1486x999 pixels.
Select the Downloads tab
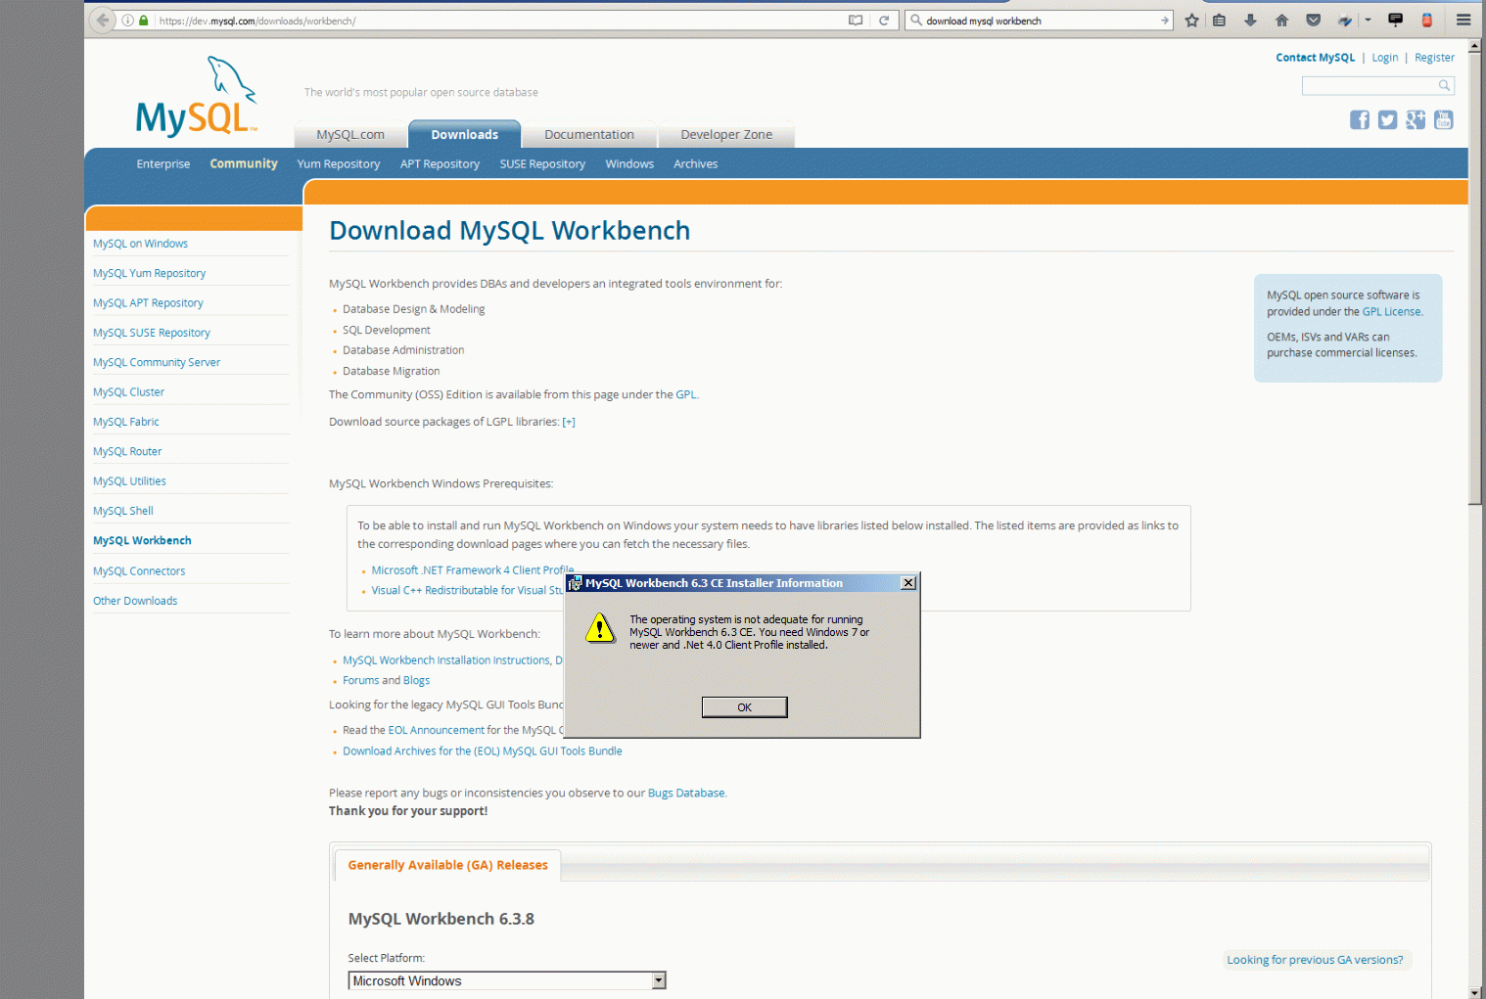(x=465, y=135)
